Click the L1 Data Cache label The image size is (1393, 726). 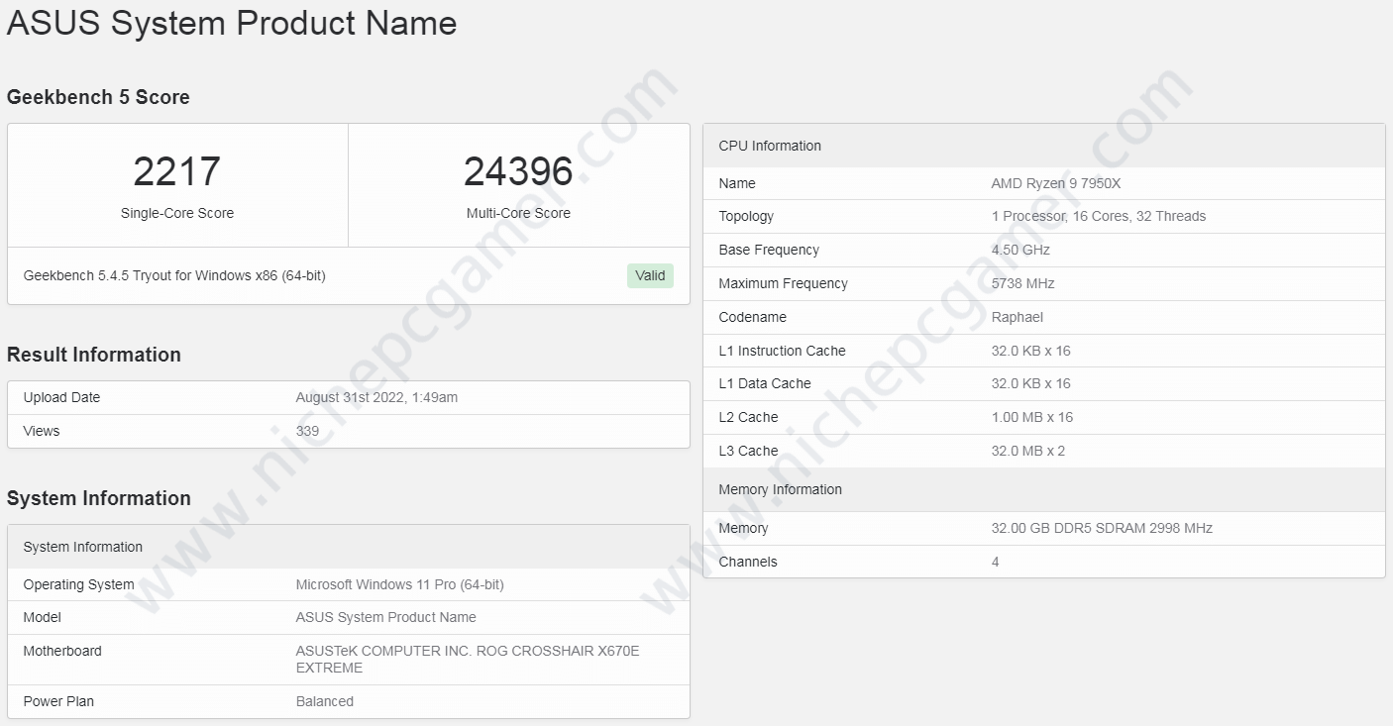(765, 383)
